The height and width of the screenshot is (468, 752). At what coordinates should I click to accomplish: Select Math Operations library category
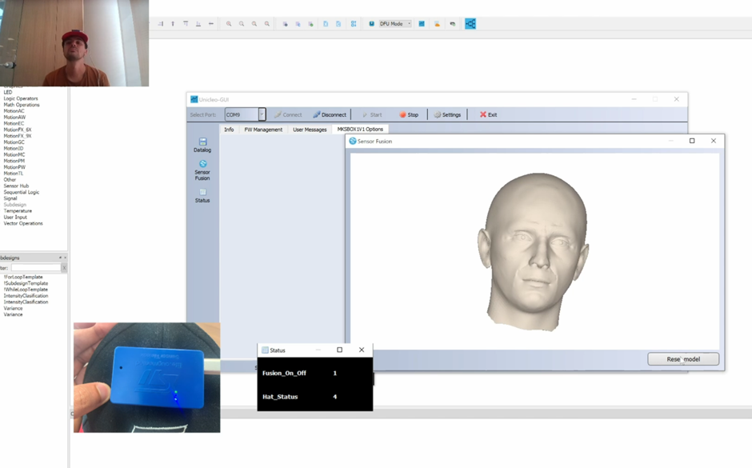[x=22, y=105]
